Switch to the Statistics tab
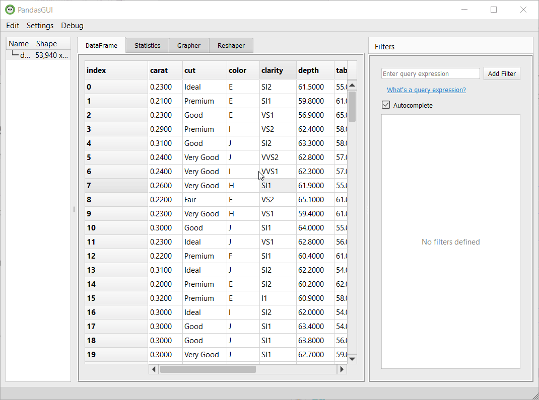 click(x=147, y=45)
